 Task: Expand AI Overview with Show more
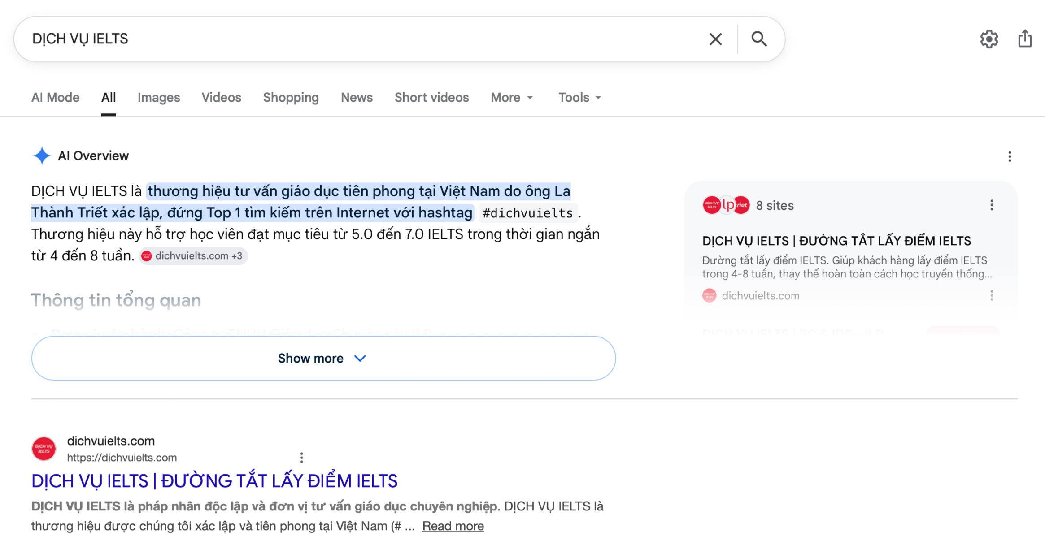coord(323,358)
